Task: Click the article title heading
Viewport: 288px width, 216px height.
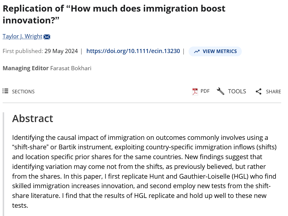Action: 114,14
